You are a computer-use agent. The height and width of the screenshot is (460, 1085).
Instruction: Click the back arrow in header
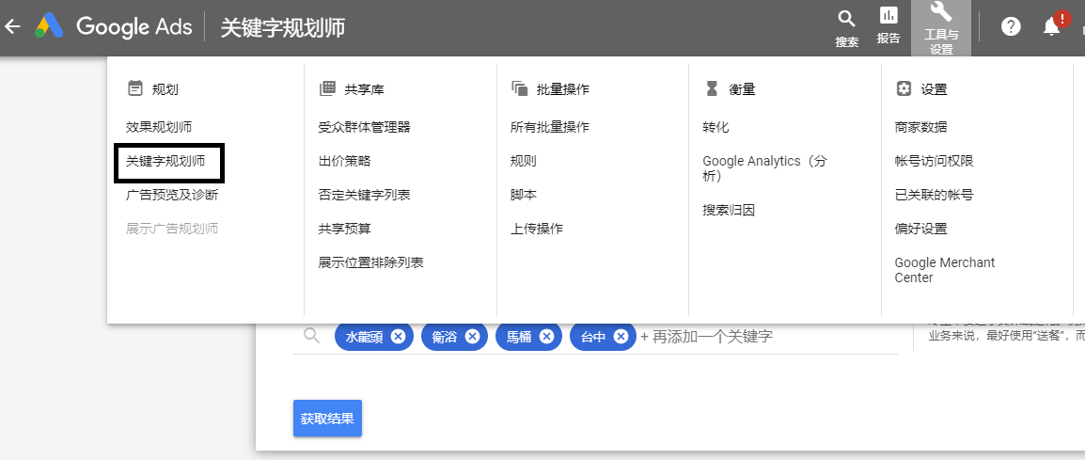tap(13, 27)
